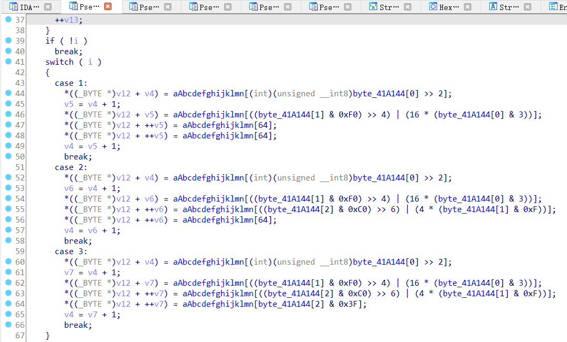The height and width of the screenshot is (342, 567).
Task: Toggle breakpoint dot on line 41 switch statement
Action: click(x=8, y=62)
